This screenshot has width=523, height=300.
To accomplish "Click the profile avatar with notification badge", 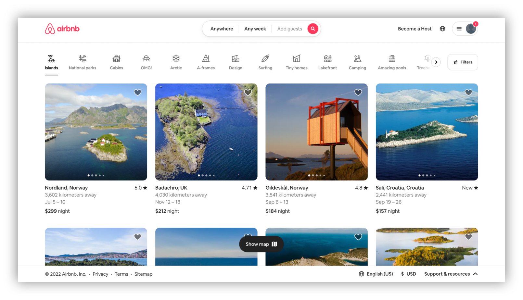I will [471, 29].
